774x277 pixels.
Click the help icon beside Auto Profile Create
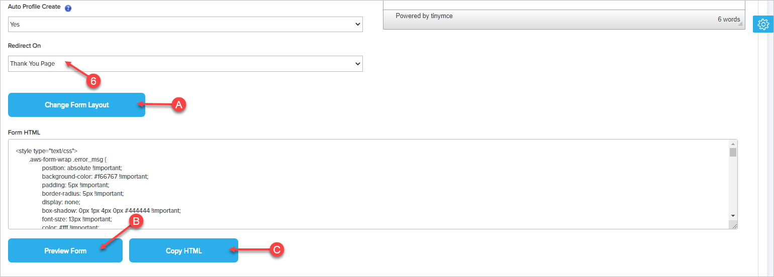(68, 8)
